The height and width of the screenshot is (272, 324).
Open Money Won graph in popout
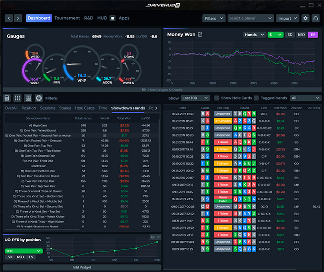200,35
